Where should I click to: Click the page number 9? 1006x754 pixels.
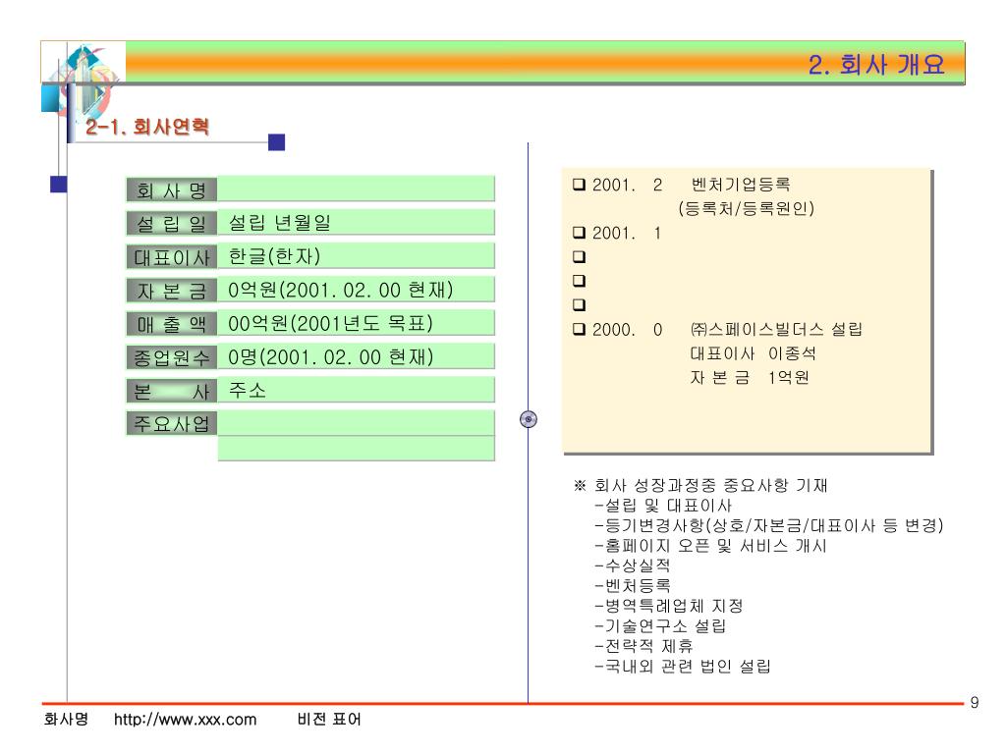click(x=975, y=703)
